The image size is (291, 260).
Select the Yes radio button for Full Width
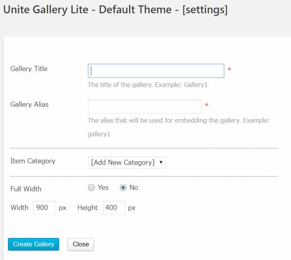91,188
